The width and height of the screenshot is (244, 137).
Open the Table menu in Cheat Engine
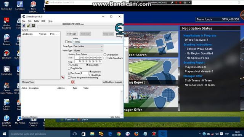point(37,21)
